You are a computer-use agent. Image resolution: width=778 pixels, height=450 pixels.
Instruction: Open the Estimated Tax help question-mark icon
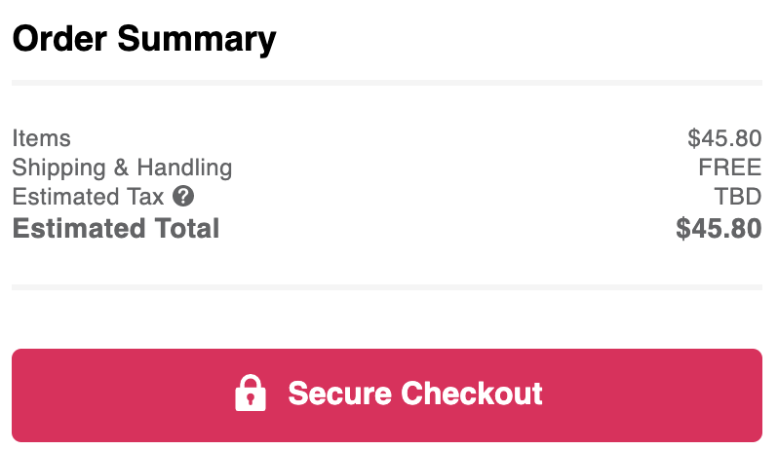click(x=183, y=196)
